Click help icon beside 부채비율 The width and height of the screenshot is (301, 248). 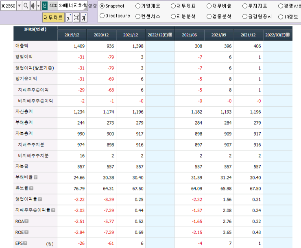coord(35,177)
